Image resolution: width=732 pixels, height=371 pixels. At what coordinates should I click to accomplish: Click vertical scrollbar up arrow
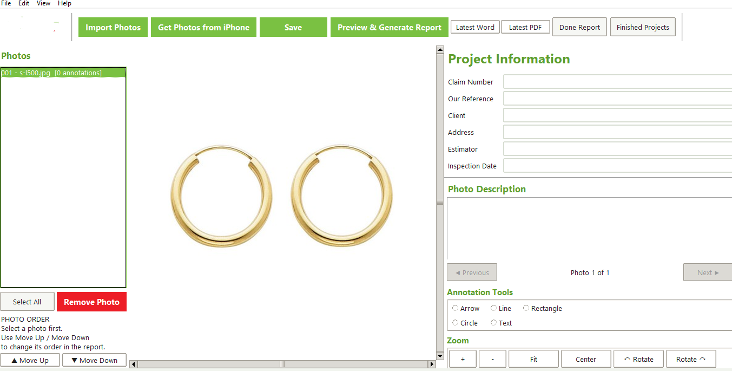click(440, 50)
